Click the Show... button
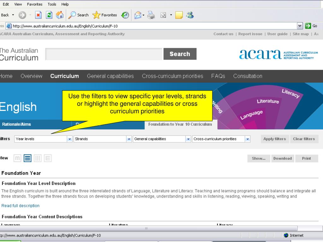323x242 pixels. 259,158
